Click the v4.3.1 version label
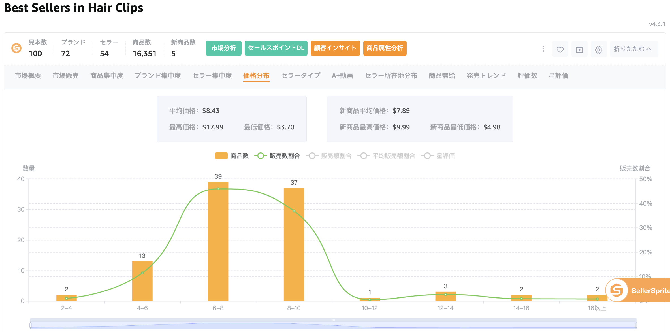This screenshot has height=332, width=670. click(657, 24)
